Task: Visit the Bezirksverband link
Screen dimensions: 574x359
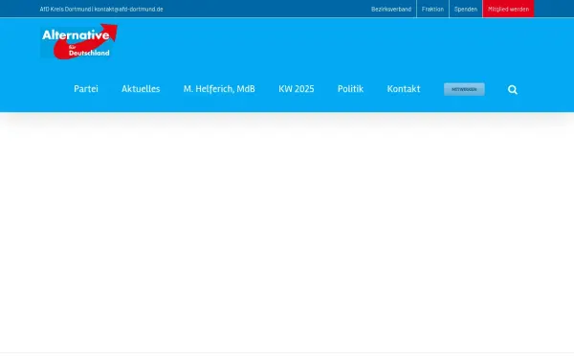Action: [x=391, y=10]
